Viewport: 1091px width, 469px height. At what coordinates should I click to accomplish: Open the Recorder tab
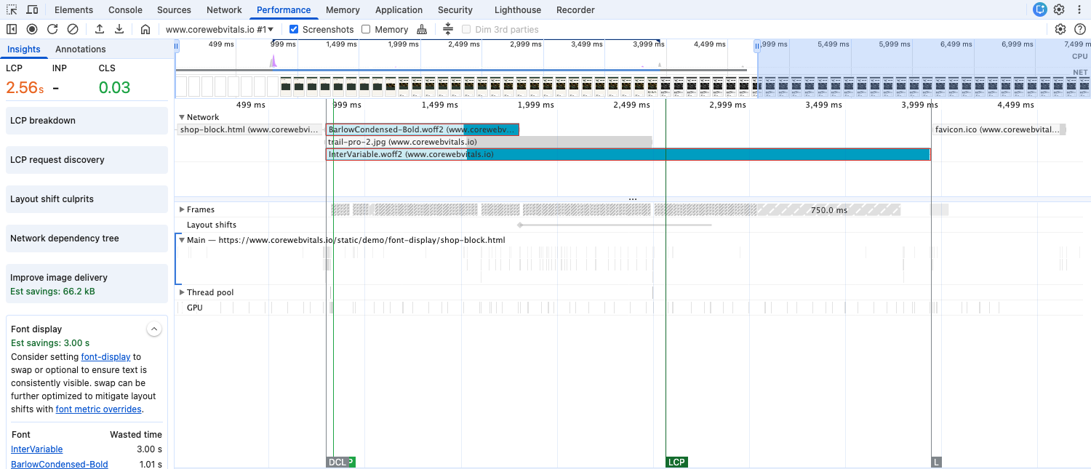[x=575, y=9]
